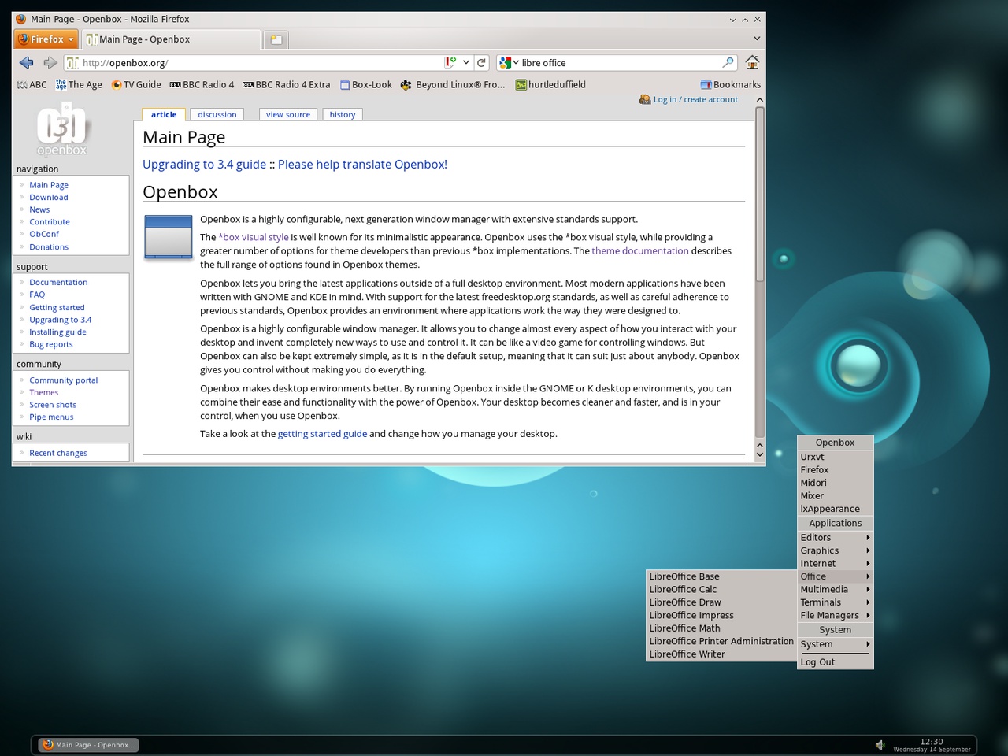Expand the Multimedia submenu
Screen dimensions: 1008x756
836,590
